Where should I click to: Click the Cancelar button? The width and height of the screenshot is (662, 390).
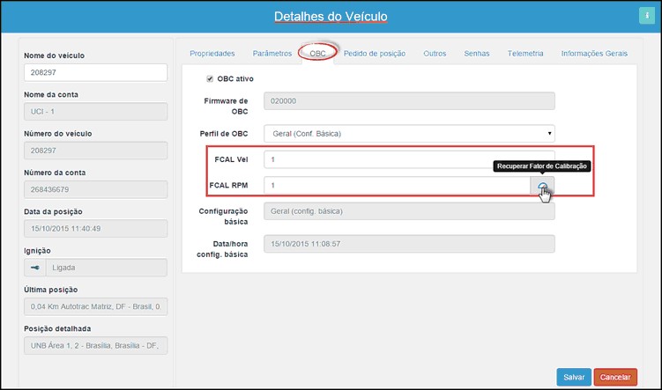(x=615, y=377)
